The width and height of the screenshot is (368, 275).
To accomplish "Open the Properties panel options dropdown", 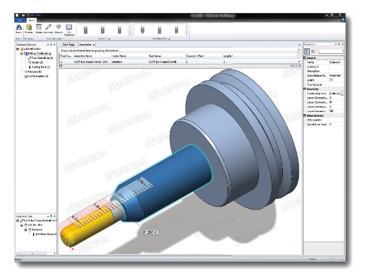I will point(335,44).
